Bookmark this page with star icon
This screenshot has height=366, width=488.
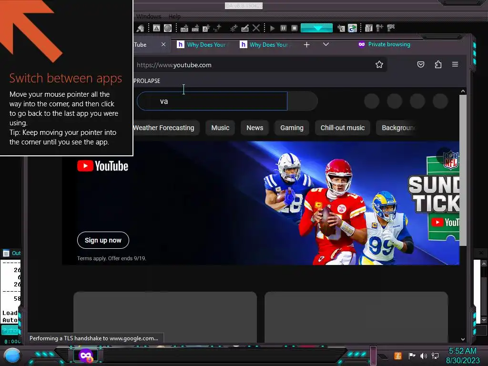coord(379,64)
